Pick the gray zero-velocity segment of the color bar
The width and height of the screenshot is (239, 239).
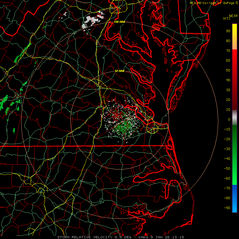[234, 118]
